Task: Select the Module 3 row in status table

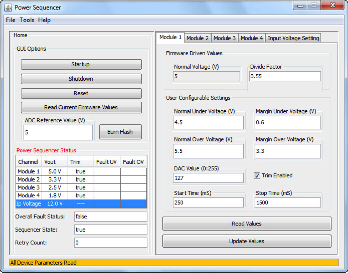Action: click(81, 188)
